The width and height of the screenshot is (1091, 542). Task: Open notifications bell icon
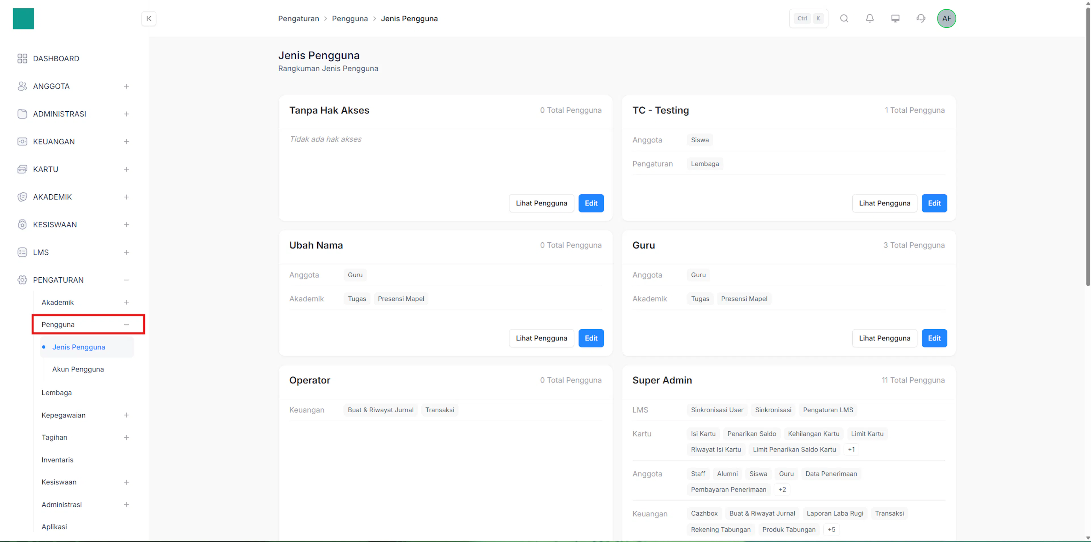(869, 19)
